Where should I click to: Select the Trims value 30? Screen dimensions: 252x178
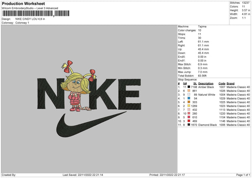coord(199,38)
